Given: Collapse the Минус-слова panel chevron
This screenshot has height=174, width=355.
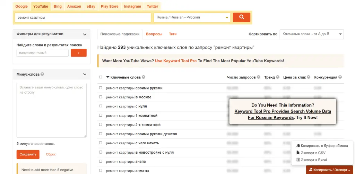Looking at the screenshot, I should pyautogui.click(x=85, y=74).
